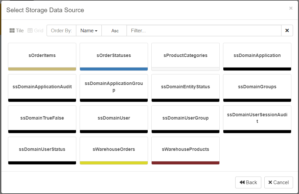The height and width of the screenshot is (194, 299).
Task: Pick the sProductCategories tile
Action: [x=185, y=55]
